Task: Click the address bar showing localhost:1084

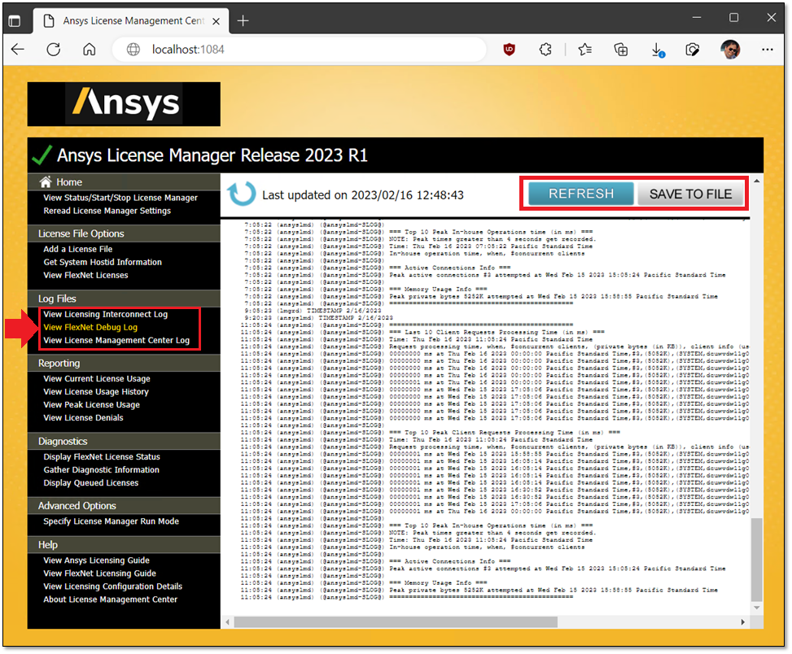Action: tap(299, 50)
